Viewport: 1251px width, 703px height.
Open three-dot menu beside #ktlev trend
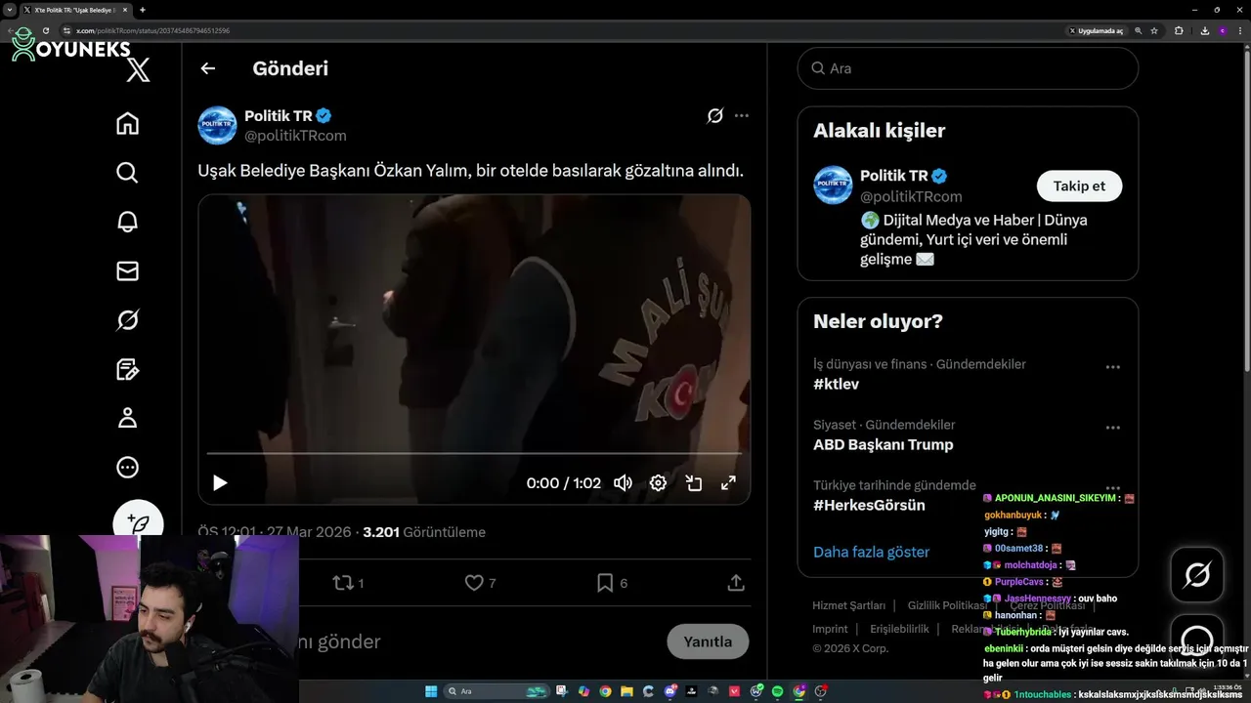[x=1112, y=367]
